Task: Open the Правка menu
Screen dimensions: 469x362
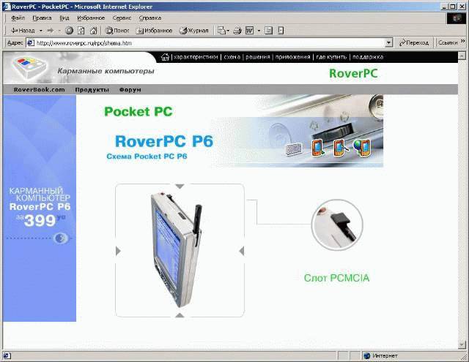Action: tap(42, 18)
